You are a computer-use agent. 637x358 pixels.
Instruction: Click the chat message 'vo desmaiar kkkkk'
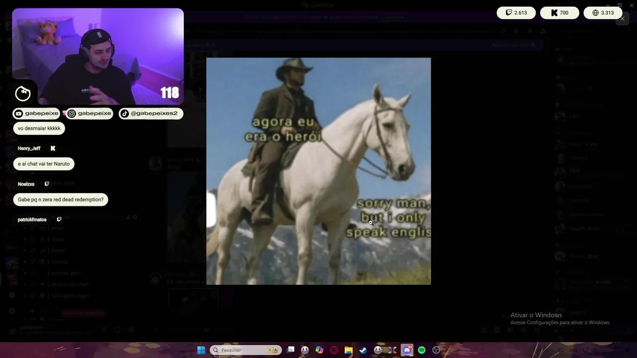click(x=39, y=128)
